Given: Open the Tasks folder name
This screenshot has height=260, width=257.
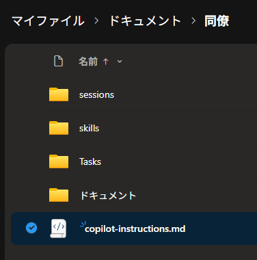Looking at the screenshot, I should point(90,161).
